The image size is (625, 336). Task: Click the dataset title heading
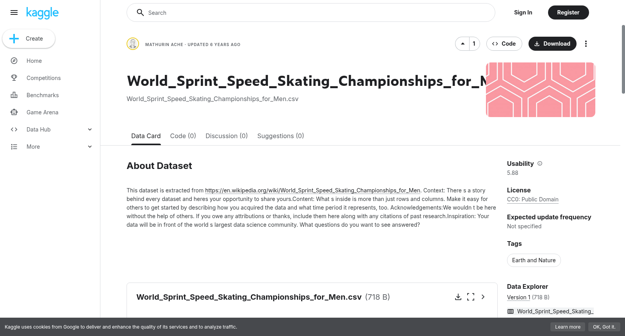pyautogui.click(x=307, y=81)
